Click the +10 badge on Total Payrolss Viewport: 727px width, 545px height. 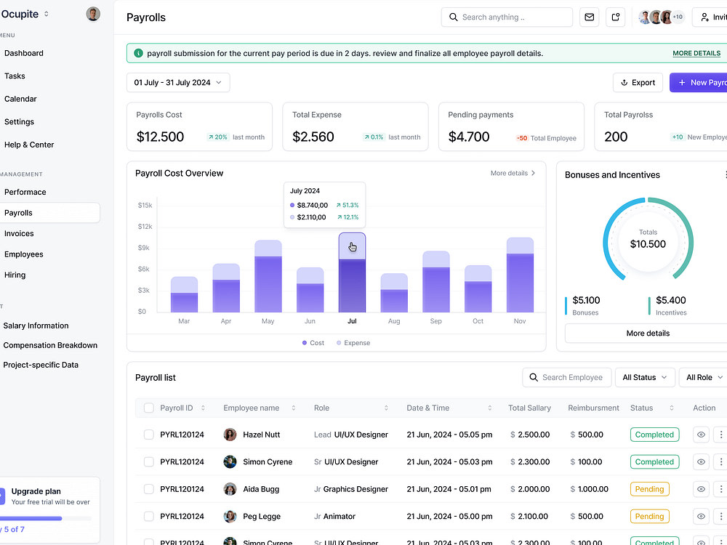678,137
